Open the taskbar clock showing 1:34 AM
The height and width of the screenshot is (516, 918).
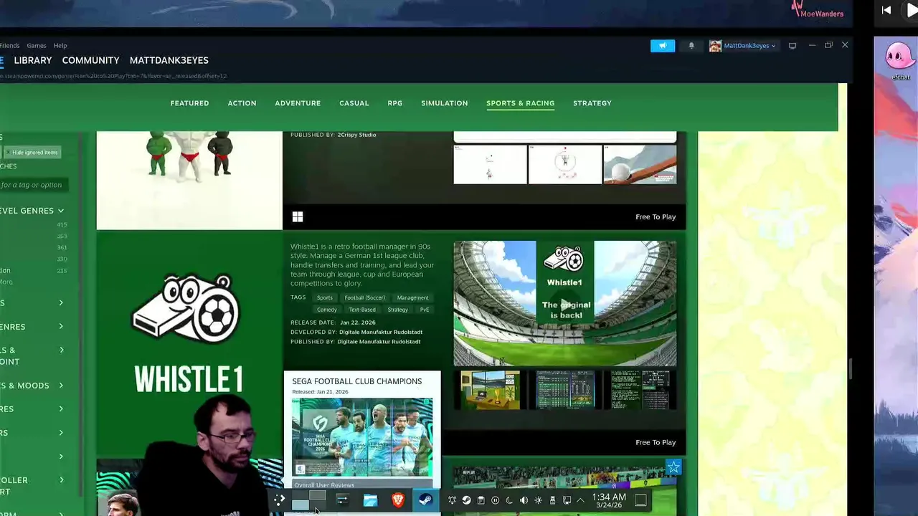609,500
